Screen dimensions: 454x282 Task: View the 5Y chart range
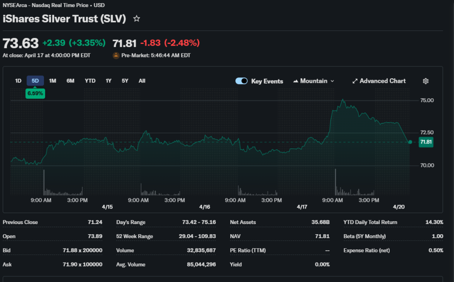tap(125, 81)
